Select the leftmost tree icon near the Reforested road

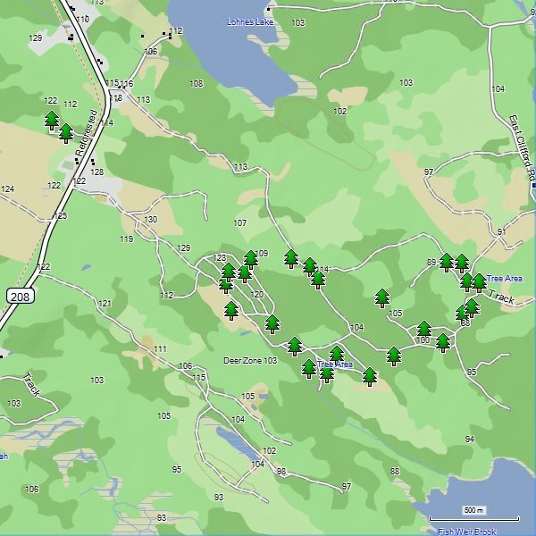click(52, 120)
